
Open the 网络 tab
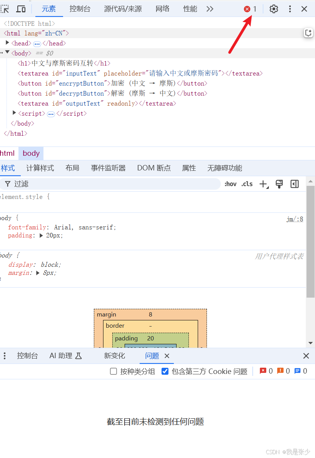(x=162, y=9)
